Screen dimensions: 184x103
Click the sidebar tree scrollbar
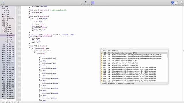pos(16,20)
